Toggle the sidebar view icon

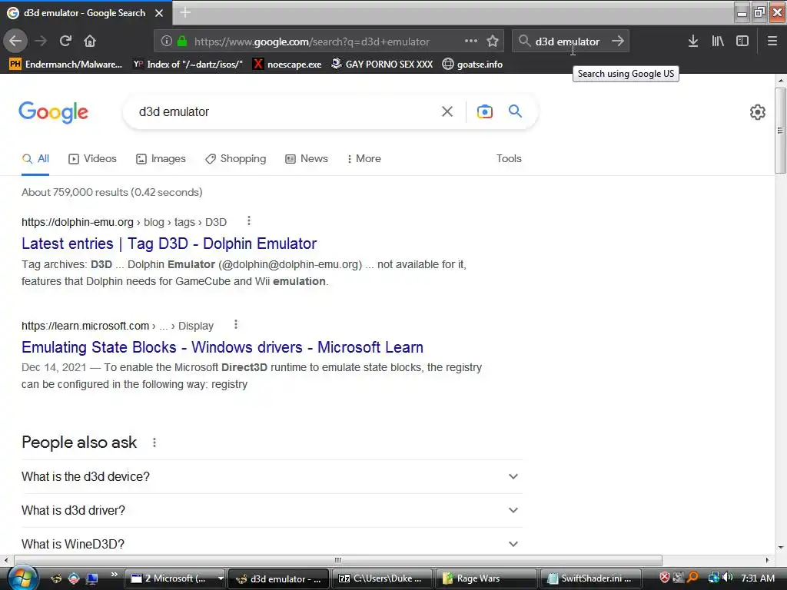click(x=742, y=41)
